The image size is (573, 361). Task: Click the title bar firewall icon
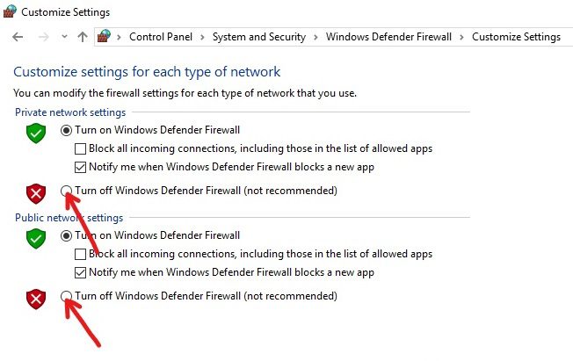click(x=10, y=11)
